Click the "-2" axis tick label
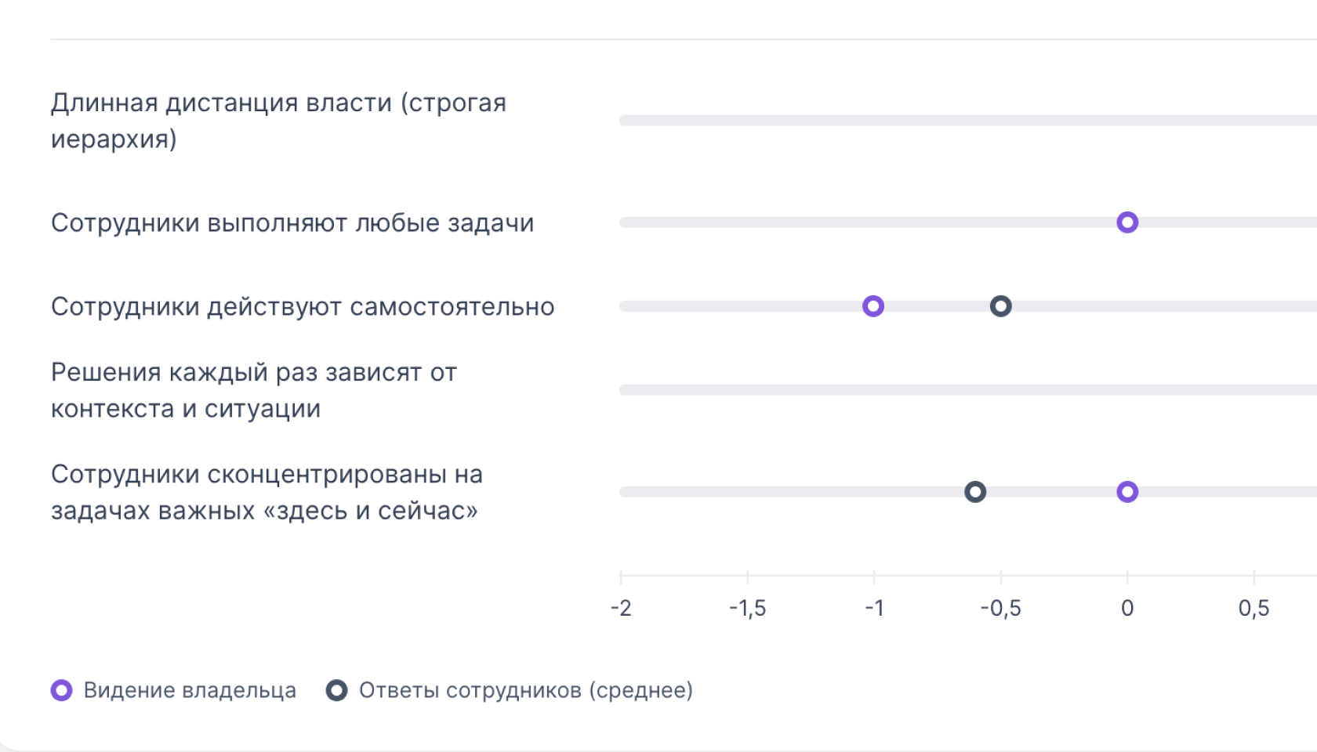1317x752 pixels. 621,609
